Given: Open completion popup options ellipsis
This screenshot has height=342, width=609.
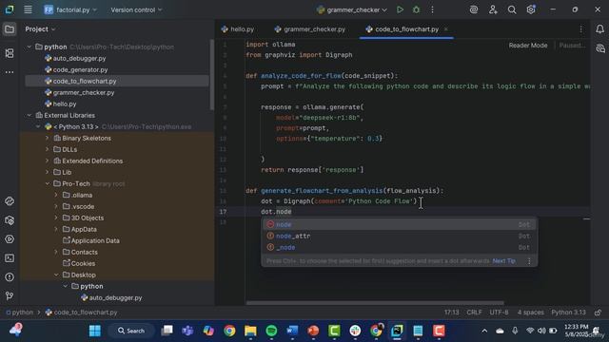Looking at the screenshot, I should (x=529, y=261).
